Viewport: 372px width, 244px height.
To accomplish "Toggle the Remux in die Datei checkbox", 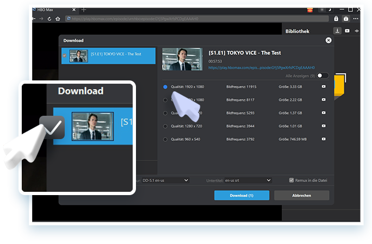I will (292, 180).
